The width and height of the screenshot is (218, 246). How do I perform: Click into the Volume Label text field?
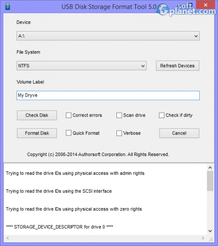108,95
